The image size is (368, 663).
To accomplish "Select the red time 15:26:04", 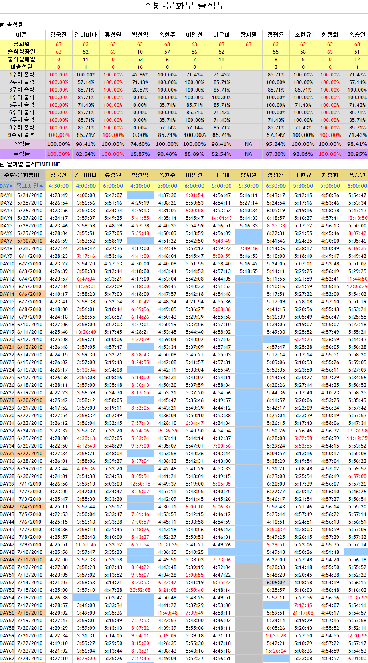I will point(276,651).
